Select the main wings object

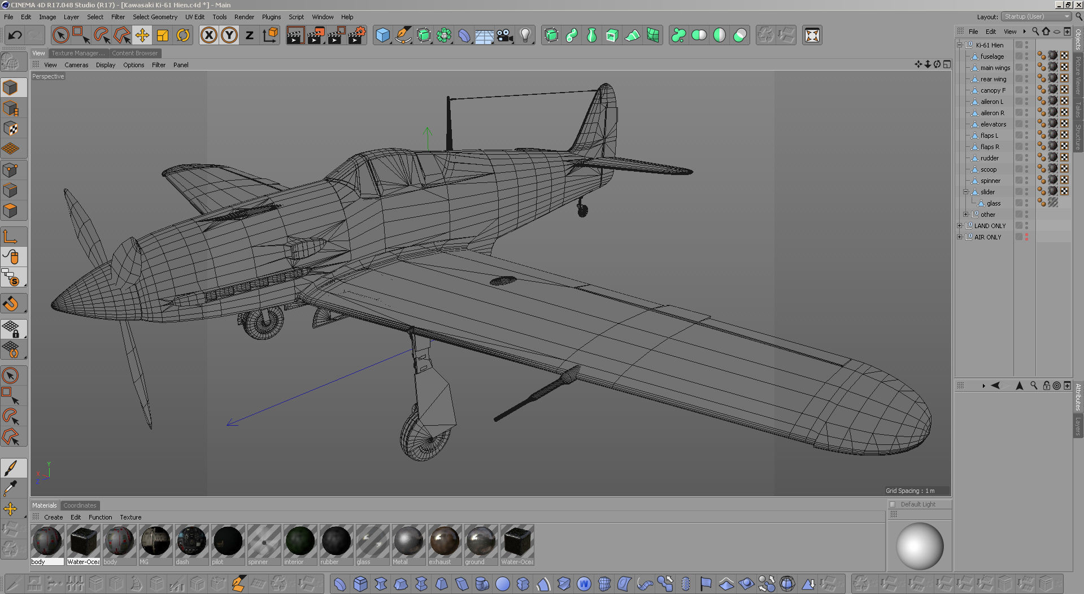[995, 68]
